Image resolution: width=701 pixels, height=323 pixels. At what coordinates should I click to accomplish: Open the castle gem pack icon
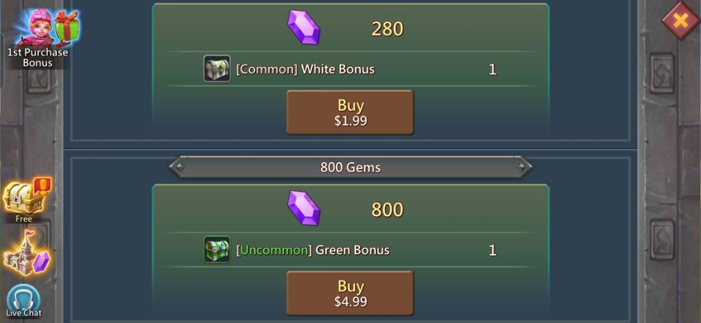27,253
